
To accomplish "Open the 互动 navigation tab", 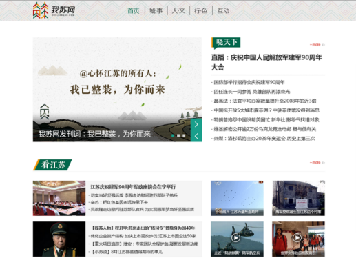I will (223, 11).
